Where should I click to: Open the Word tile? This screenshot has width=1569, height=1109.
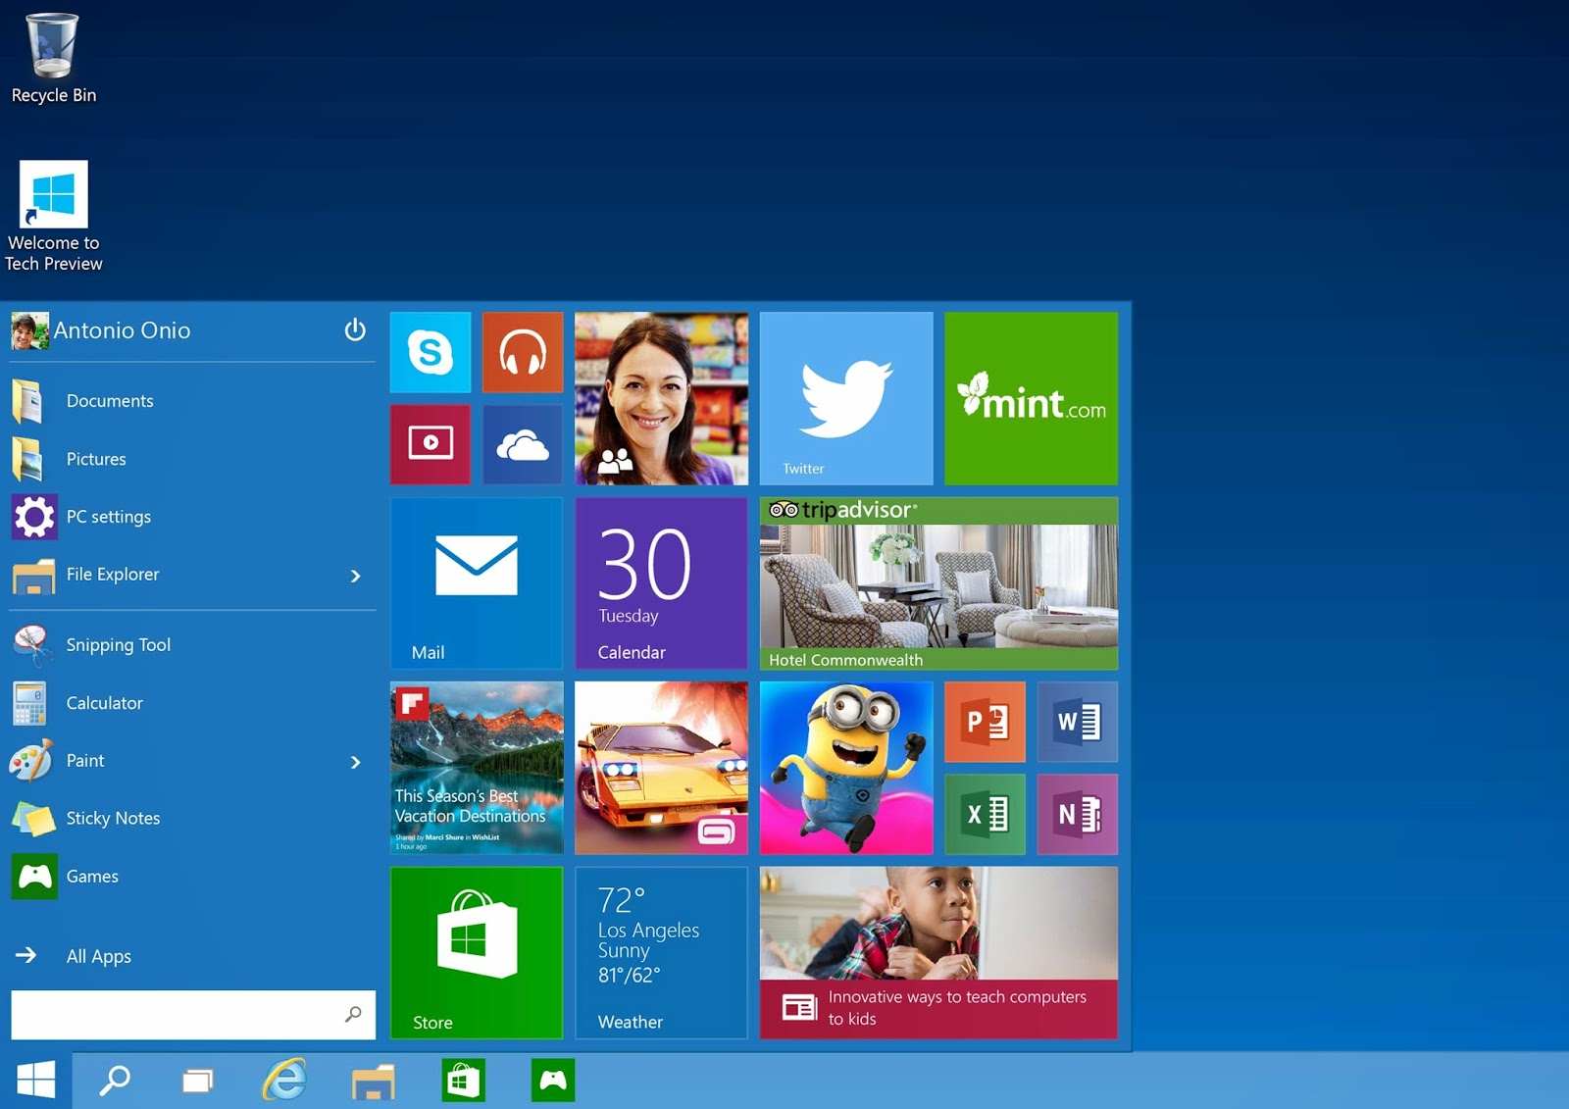pos(1077,722)
